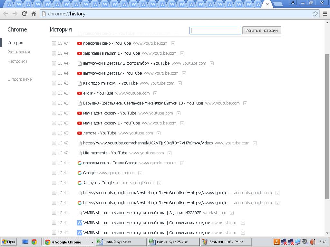Click the scrollbar up arrow
Viewport: 330px width, 247px height.
327,23
